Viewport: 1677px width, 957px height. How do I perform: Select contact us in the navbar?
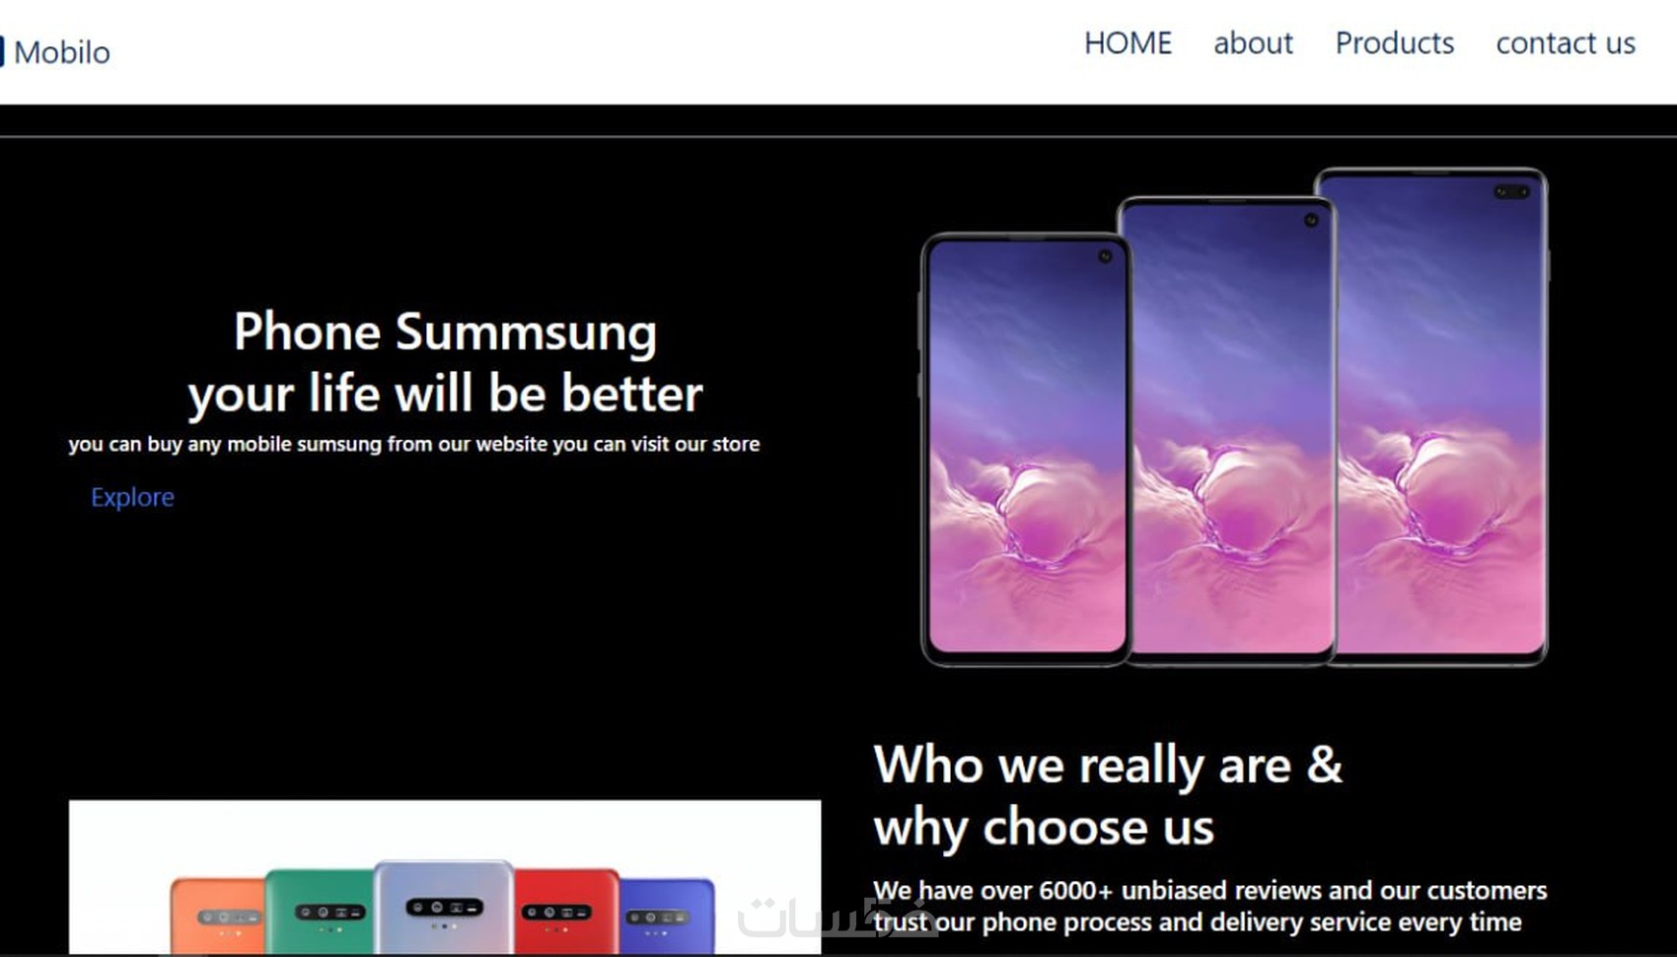coord(1566,43)
